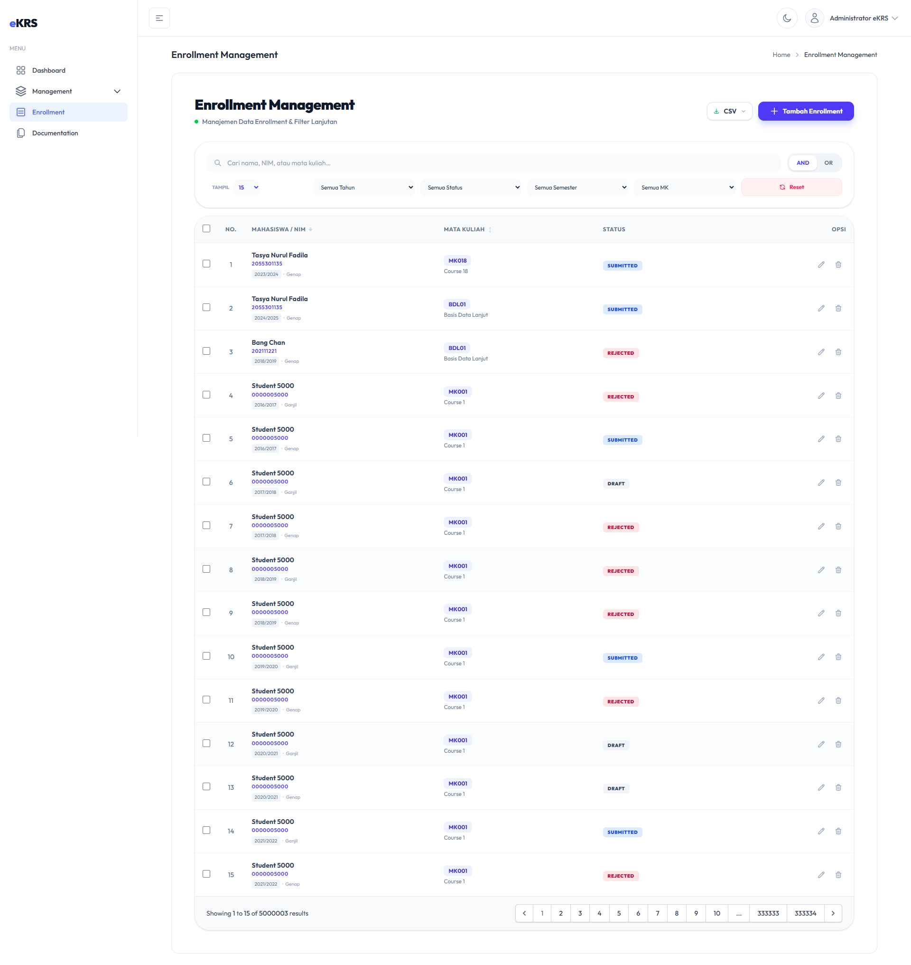This screenshot has height=965, width=911.
Task: Open the CSV export dropdown
Action: pos(729,111)
